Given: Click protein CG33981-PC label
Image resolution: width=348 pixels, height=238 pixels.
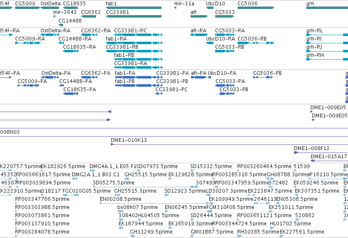Looking at the screenshot, I should 171,90.
